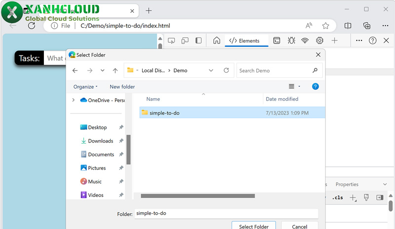Open the Organize dropdown menu
The height and width of the screenshot is (229, 395).
85,87
